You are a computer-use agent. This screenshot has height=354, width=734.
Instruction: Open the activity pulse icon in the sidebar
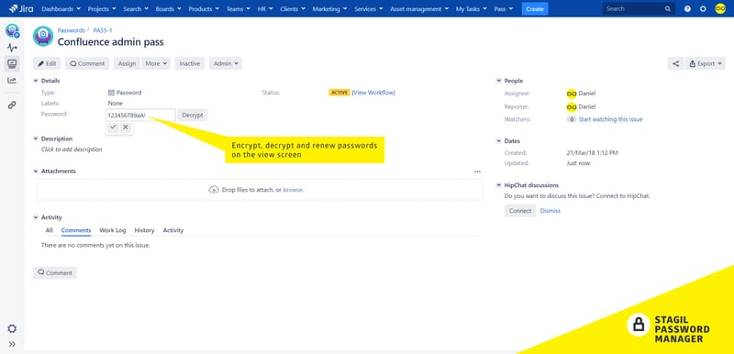click(12, 48)
